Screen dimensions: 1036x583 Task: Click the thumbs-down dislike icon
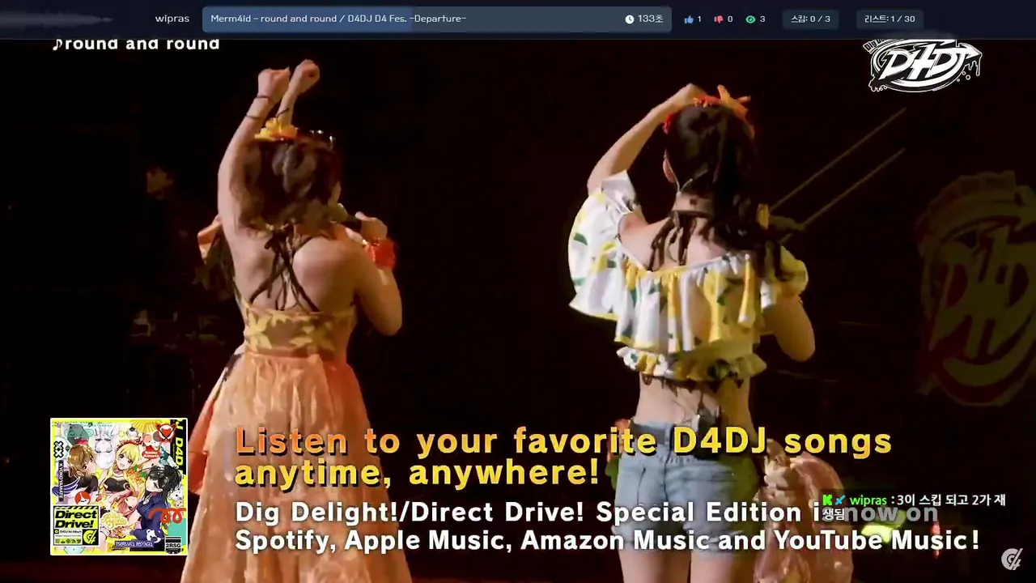[x=718, y=19]
